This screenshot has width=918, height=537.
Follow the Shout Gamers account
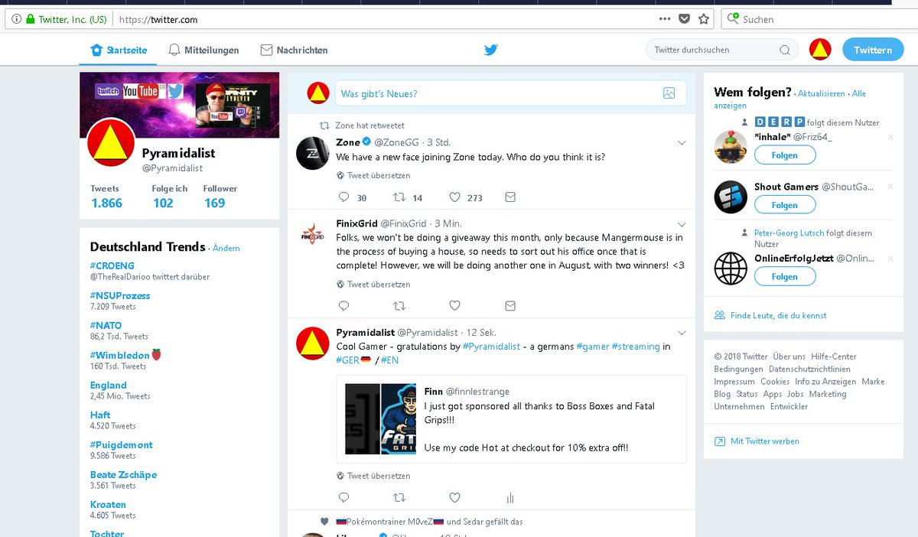(785, 205)
